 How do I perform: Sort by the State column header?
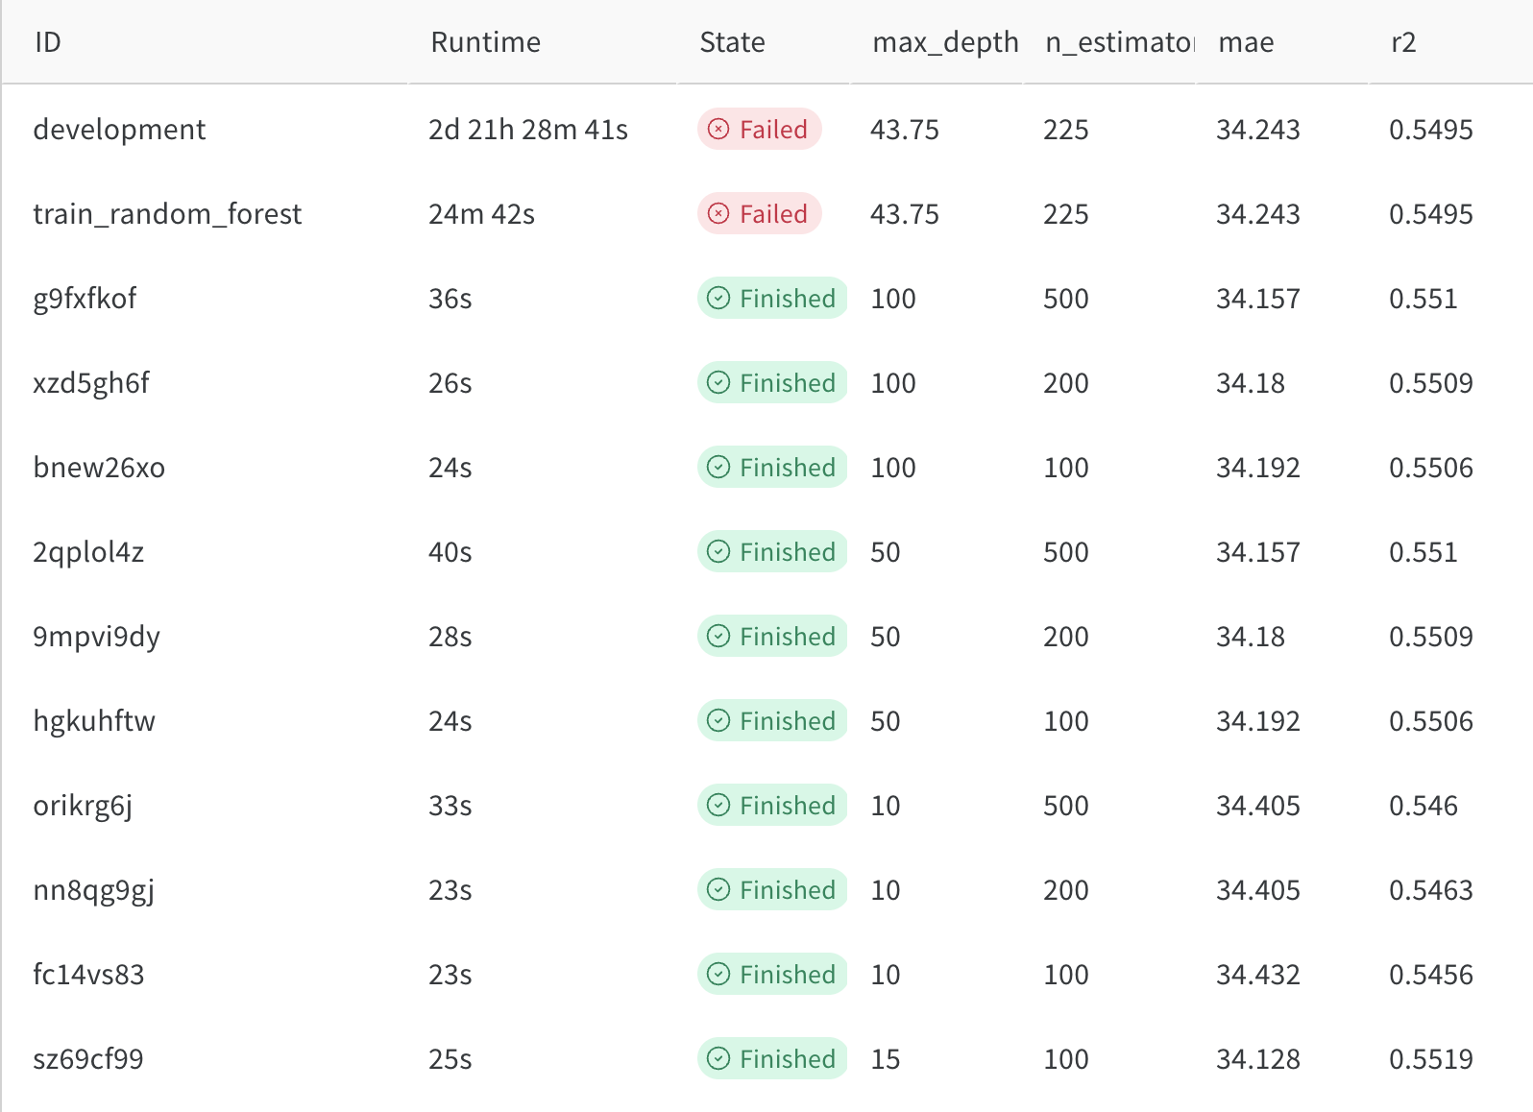(x=732, y=42)
